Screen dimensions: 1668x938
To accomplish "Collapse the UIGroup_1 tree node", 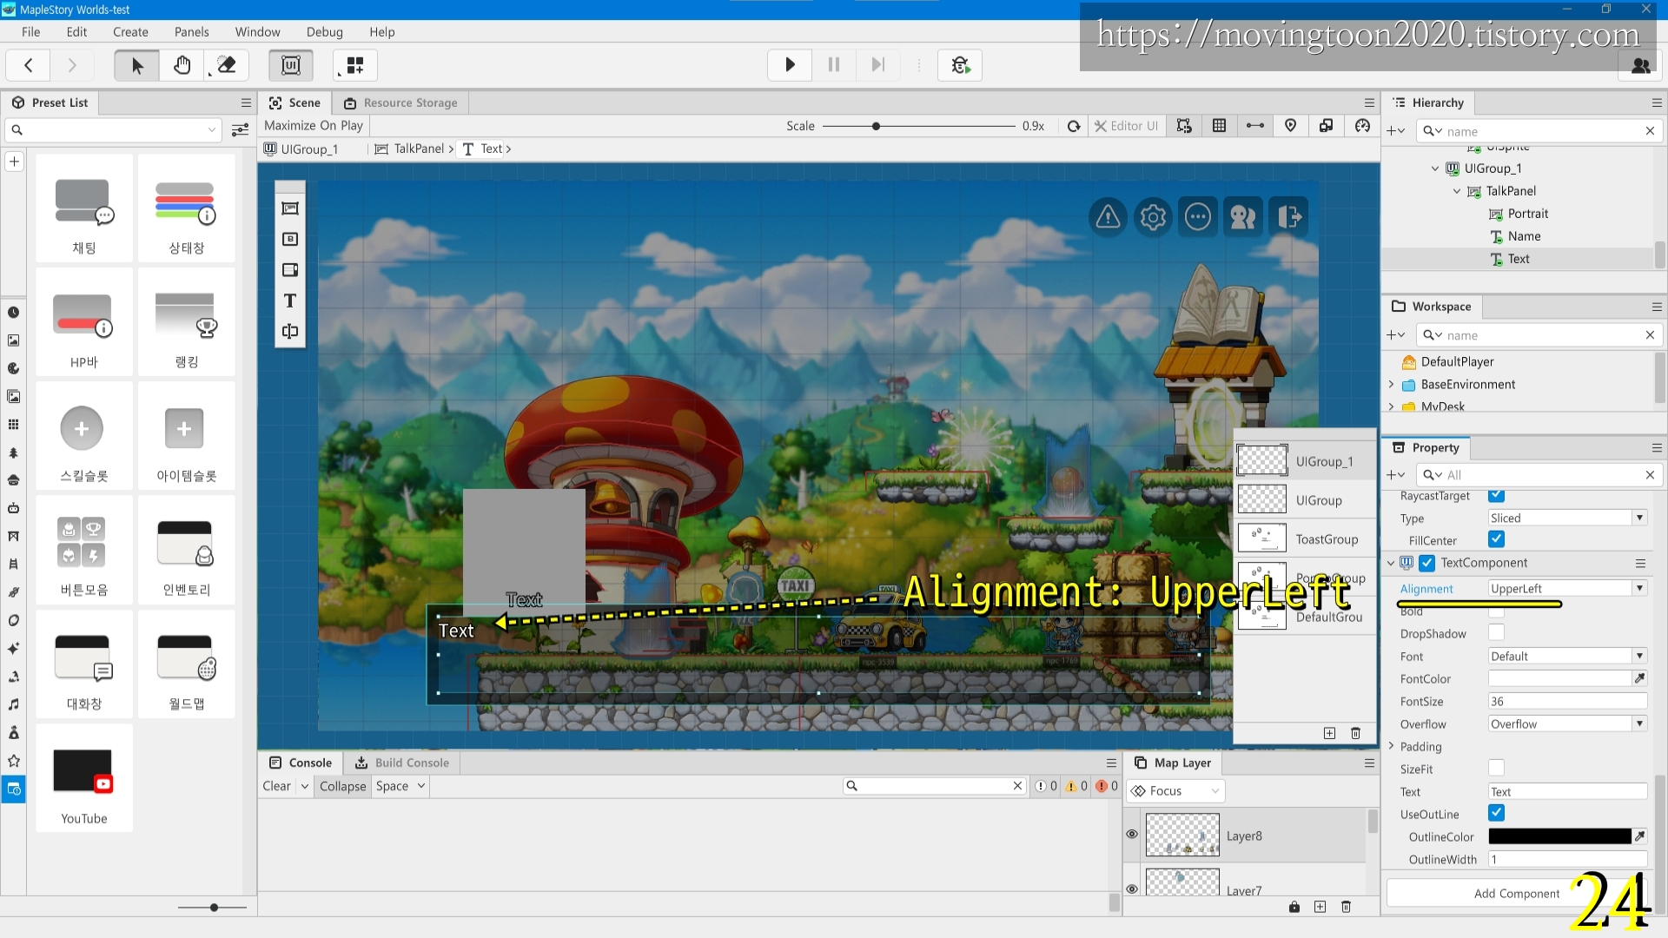I will (x=1435, y=168).
